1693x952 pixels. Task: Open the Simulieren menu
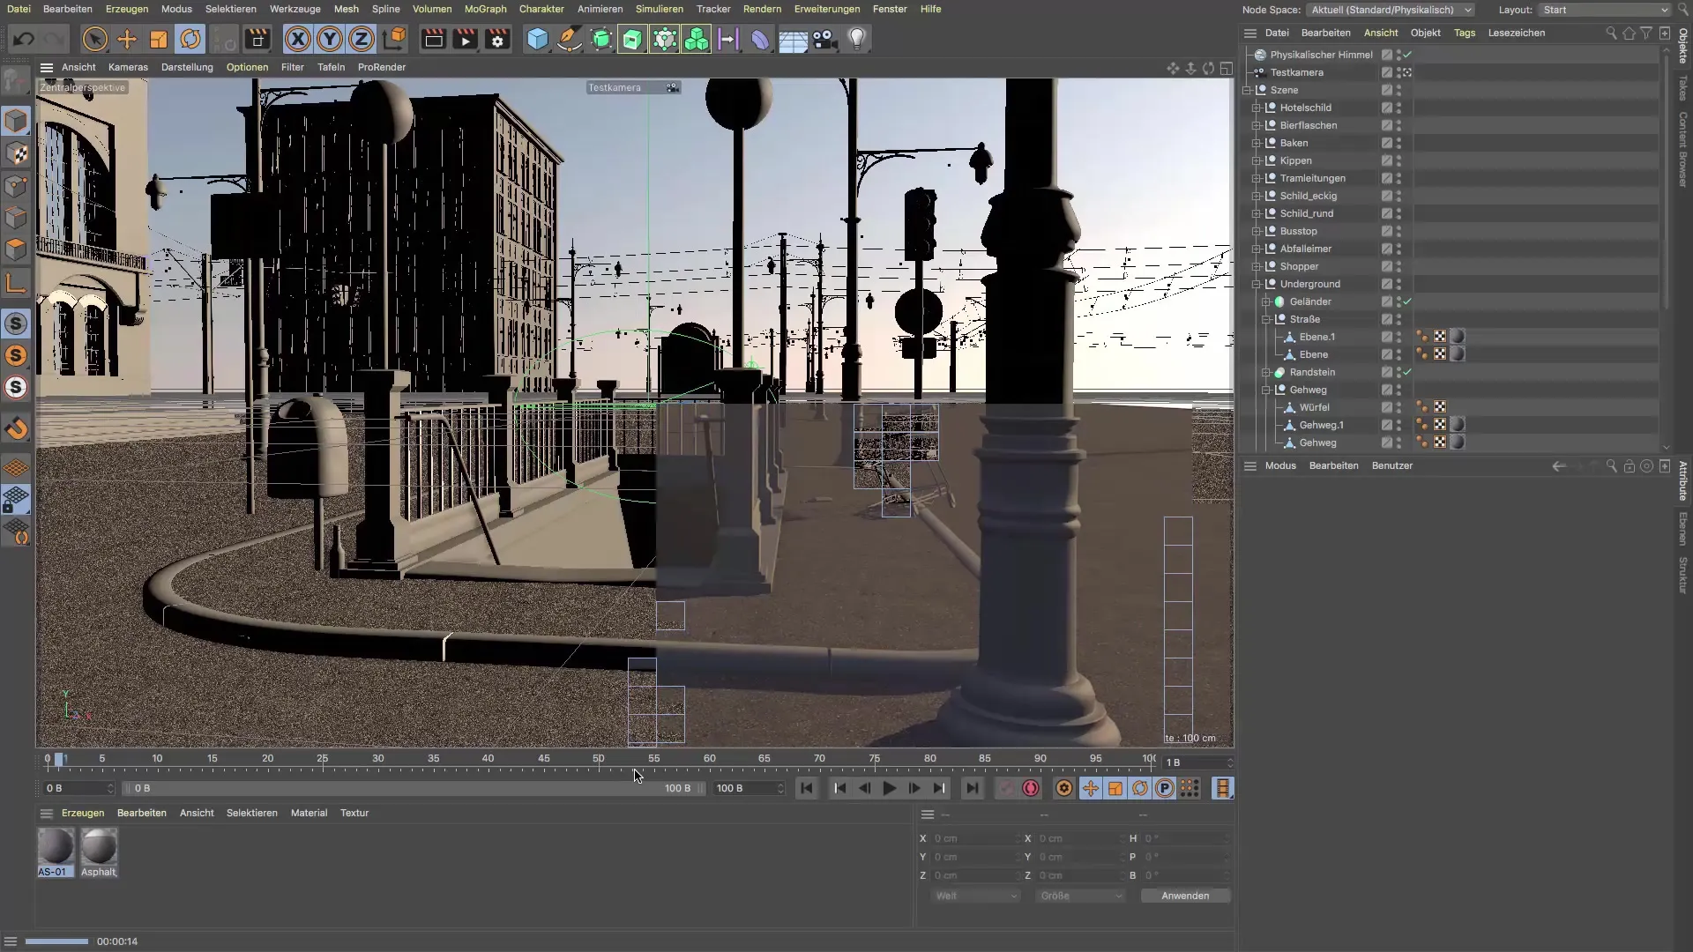coord(659,9)
